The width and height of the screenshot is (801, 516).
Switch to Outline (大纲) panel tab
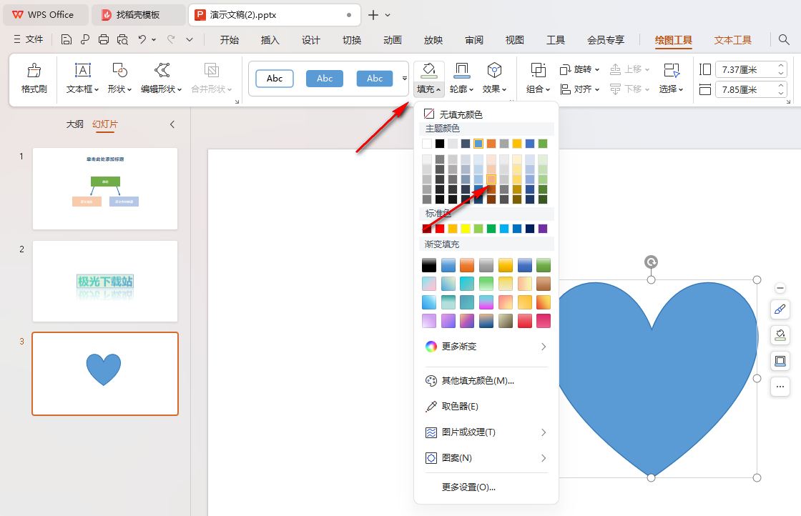(x=74, y=124)
